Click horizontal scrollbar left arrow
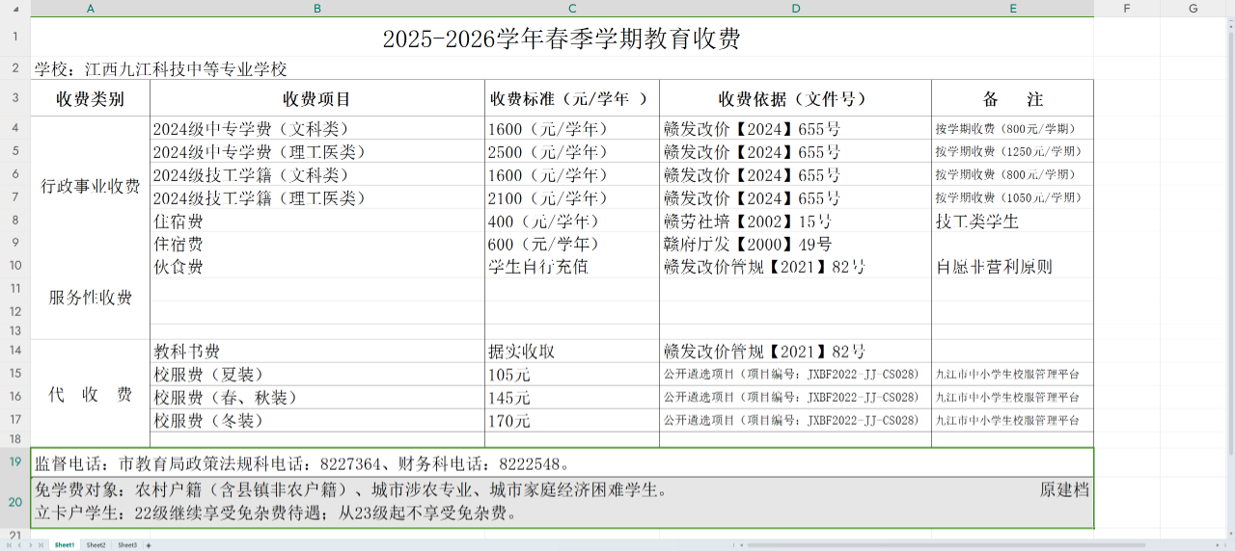 (x=741, y=545)
